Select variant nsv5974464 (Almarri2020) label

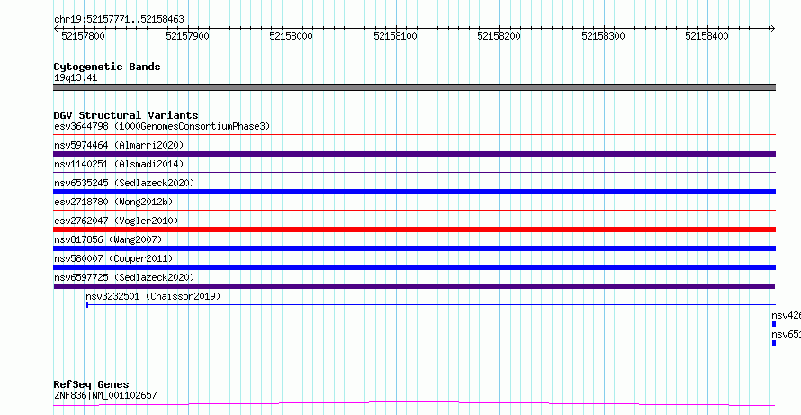(x=119, y=145)
